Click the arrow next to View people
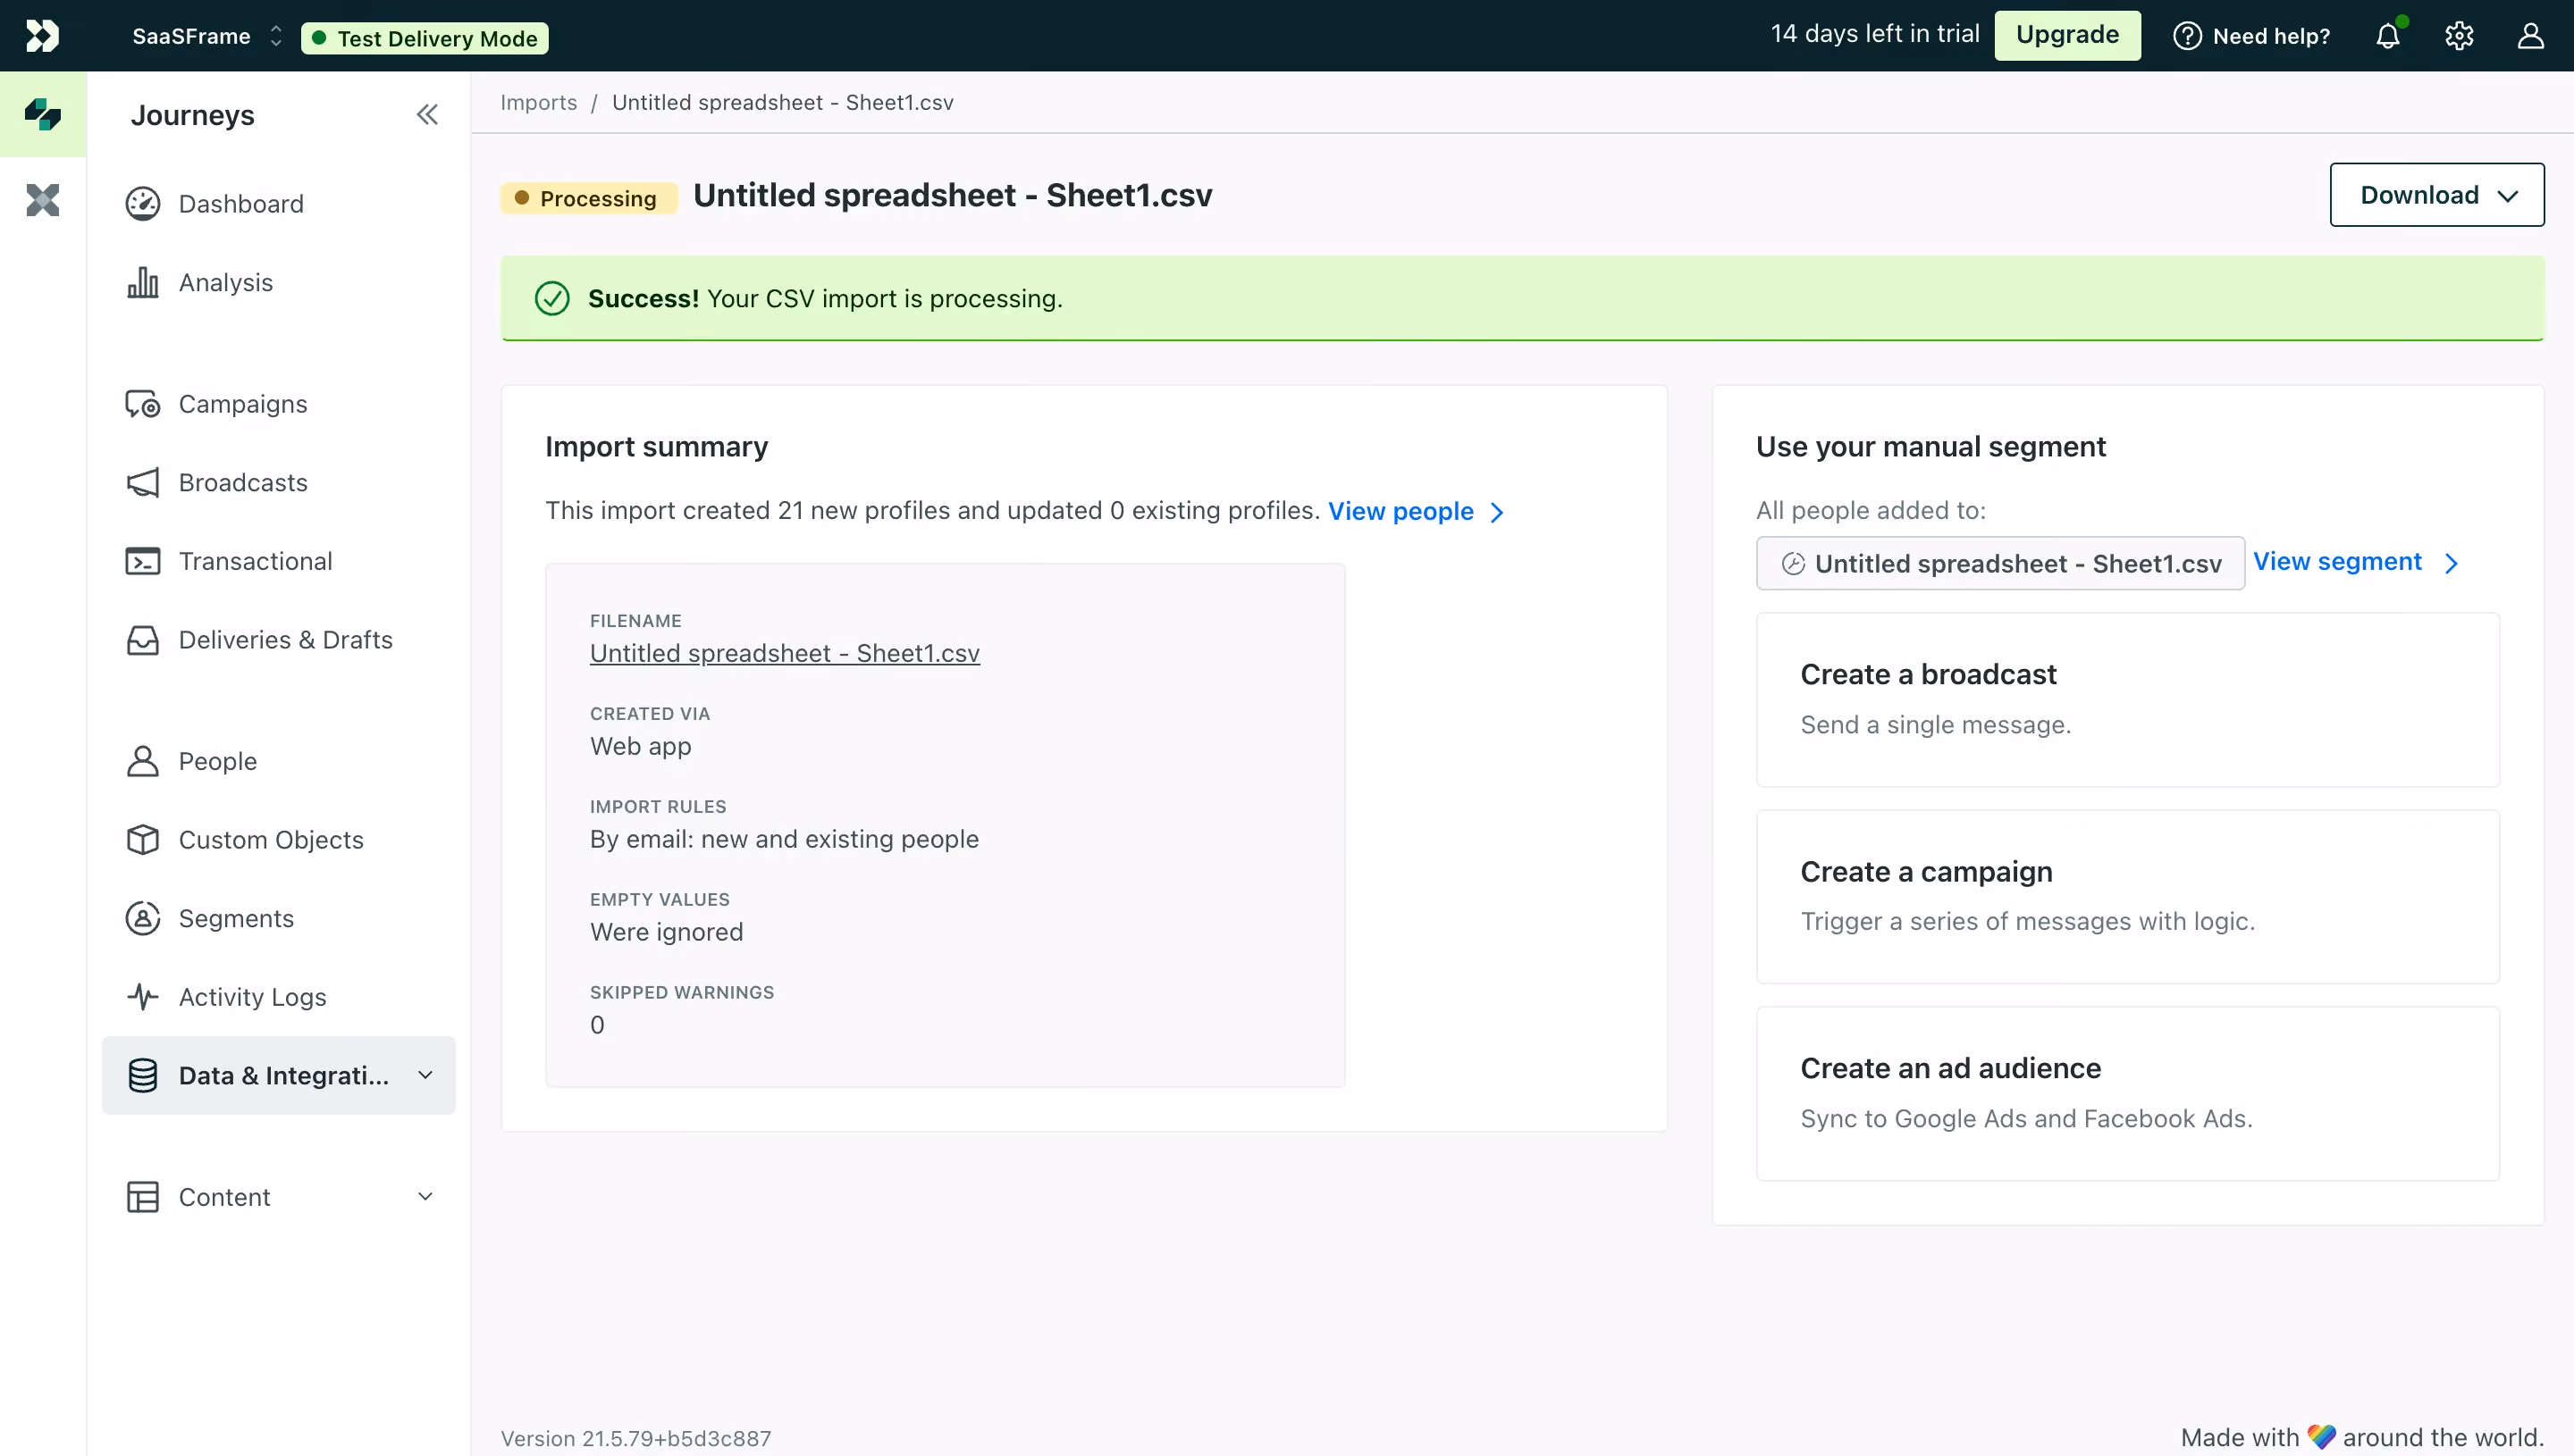2574x1456 pixels. pyautogui.click(x=1498, y=513)
